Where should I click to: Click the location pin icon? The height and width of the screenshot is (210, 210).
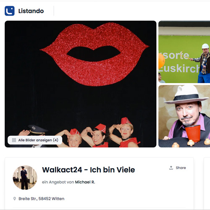pyautogui.click(x=15, y=199)
